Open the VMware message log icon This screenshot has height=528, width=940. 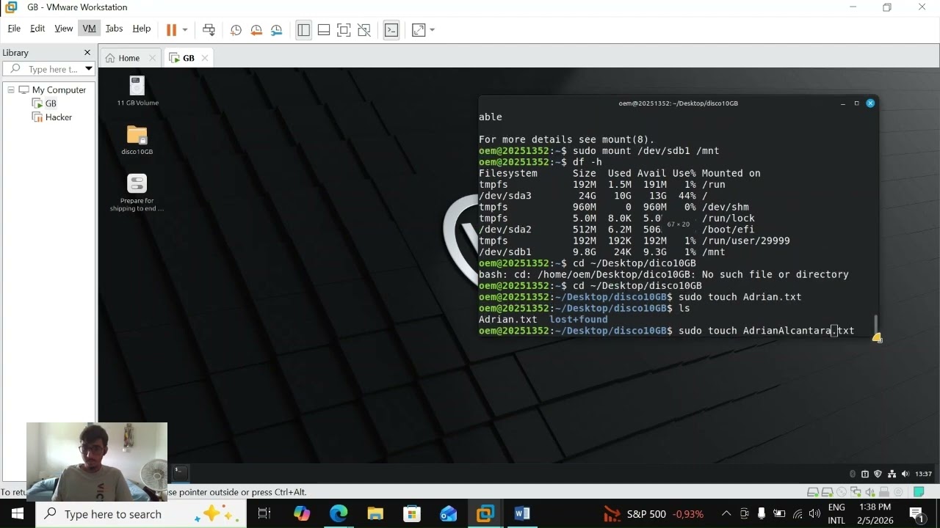[x=919, y=492]
